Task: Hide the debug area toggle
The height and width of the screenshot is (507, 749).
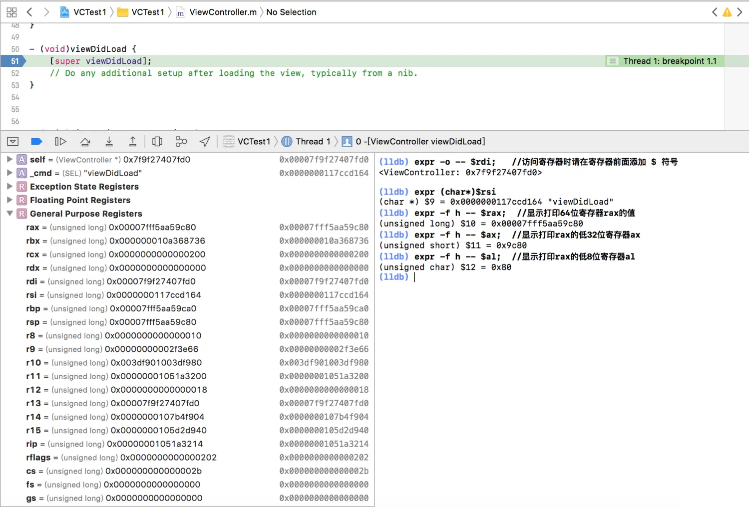Action: click(13, 142)
